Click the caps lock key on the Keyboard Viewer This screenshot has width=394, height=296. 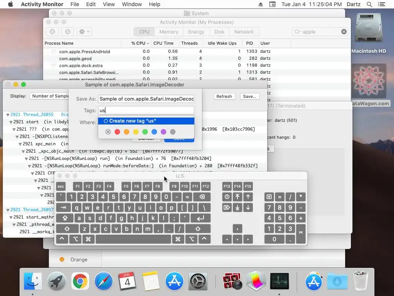click(x=65, y=218)
